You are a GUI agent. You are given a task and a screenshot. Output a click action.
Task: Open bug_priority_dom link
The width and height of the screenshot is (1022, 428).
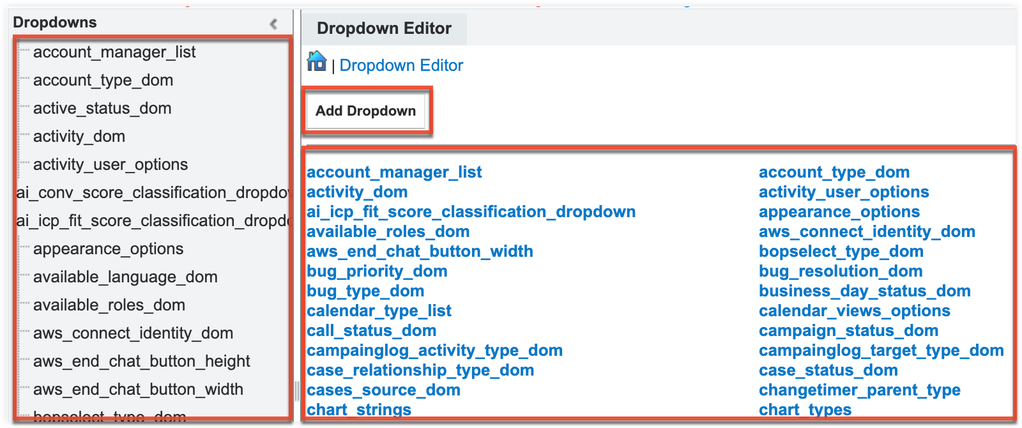pyautogui.click(x=377, y=271)
